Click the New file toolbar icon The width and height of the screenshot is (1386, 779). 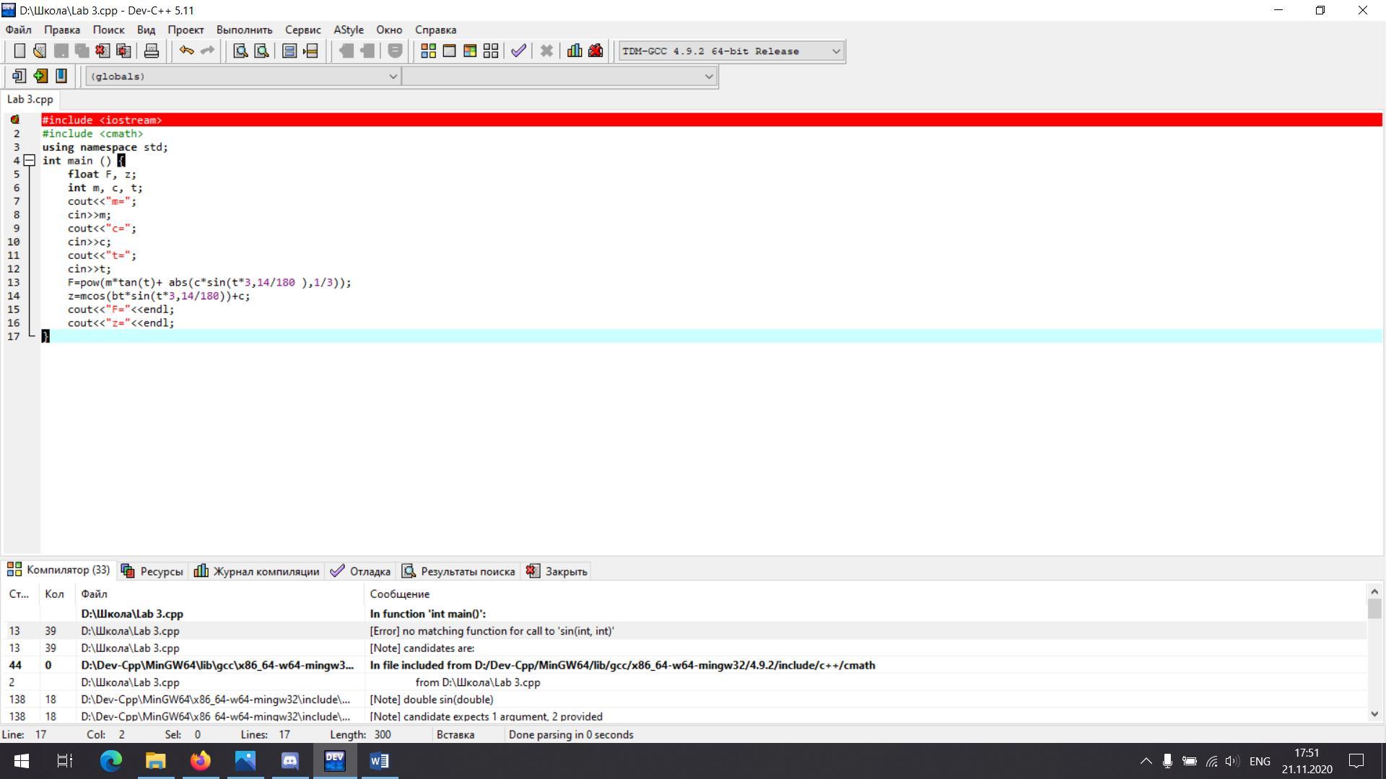[19, 51]
